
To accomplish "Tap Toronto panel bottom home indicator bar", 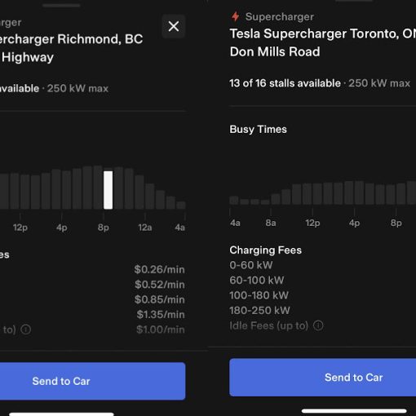I will [354, 411].
